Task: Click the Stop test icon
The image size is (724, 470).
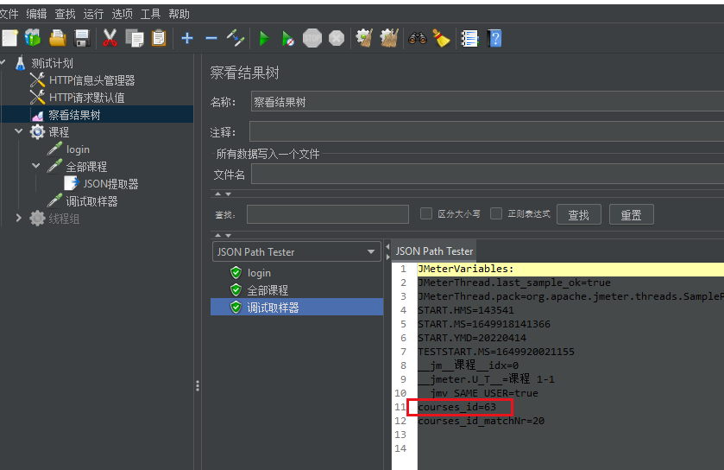Action: (x=312, y=38)
